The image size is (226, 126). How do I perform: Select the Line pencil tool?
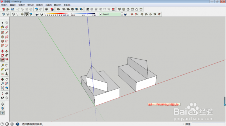tap(7, 33)
